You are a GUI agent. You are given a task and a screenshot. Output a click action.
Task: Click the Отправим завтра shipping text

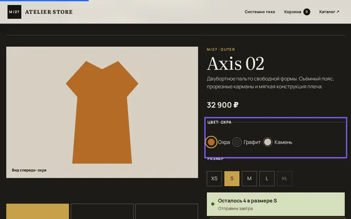point(235,208)
